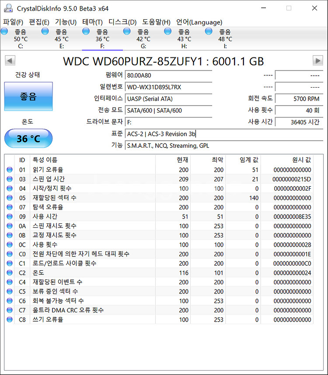Open the 디스크(D) menu
This screenshot has width=328, height=375.
pyautogui.click(x=122, y=22)
